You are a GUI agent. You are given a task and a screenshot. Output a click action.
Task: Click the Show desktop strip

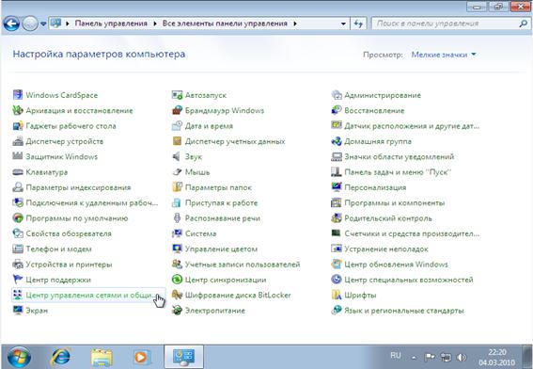pyautogui.click(x=526, y=357)
